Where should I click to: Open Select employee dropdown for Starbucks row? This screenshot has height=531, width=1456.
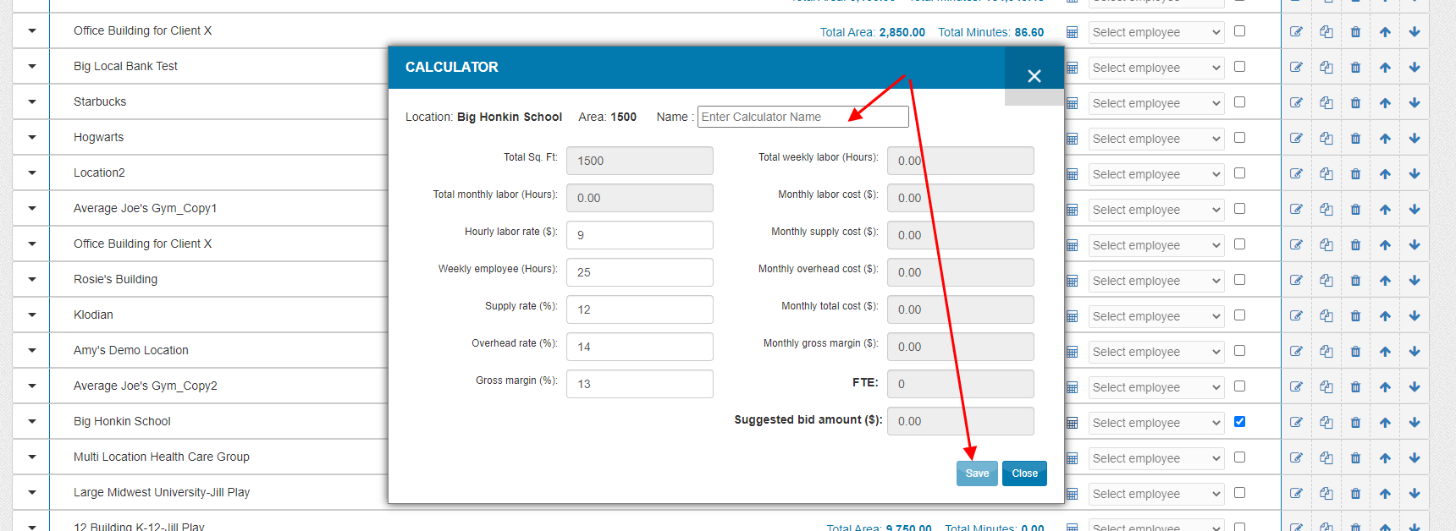1156,103
